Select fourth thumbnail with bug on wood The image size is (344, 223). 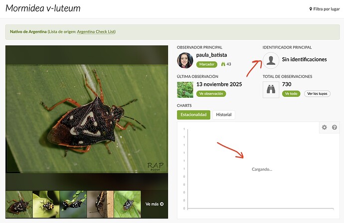tap(100, 205)
